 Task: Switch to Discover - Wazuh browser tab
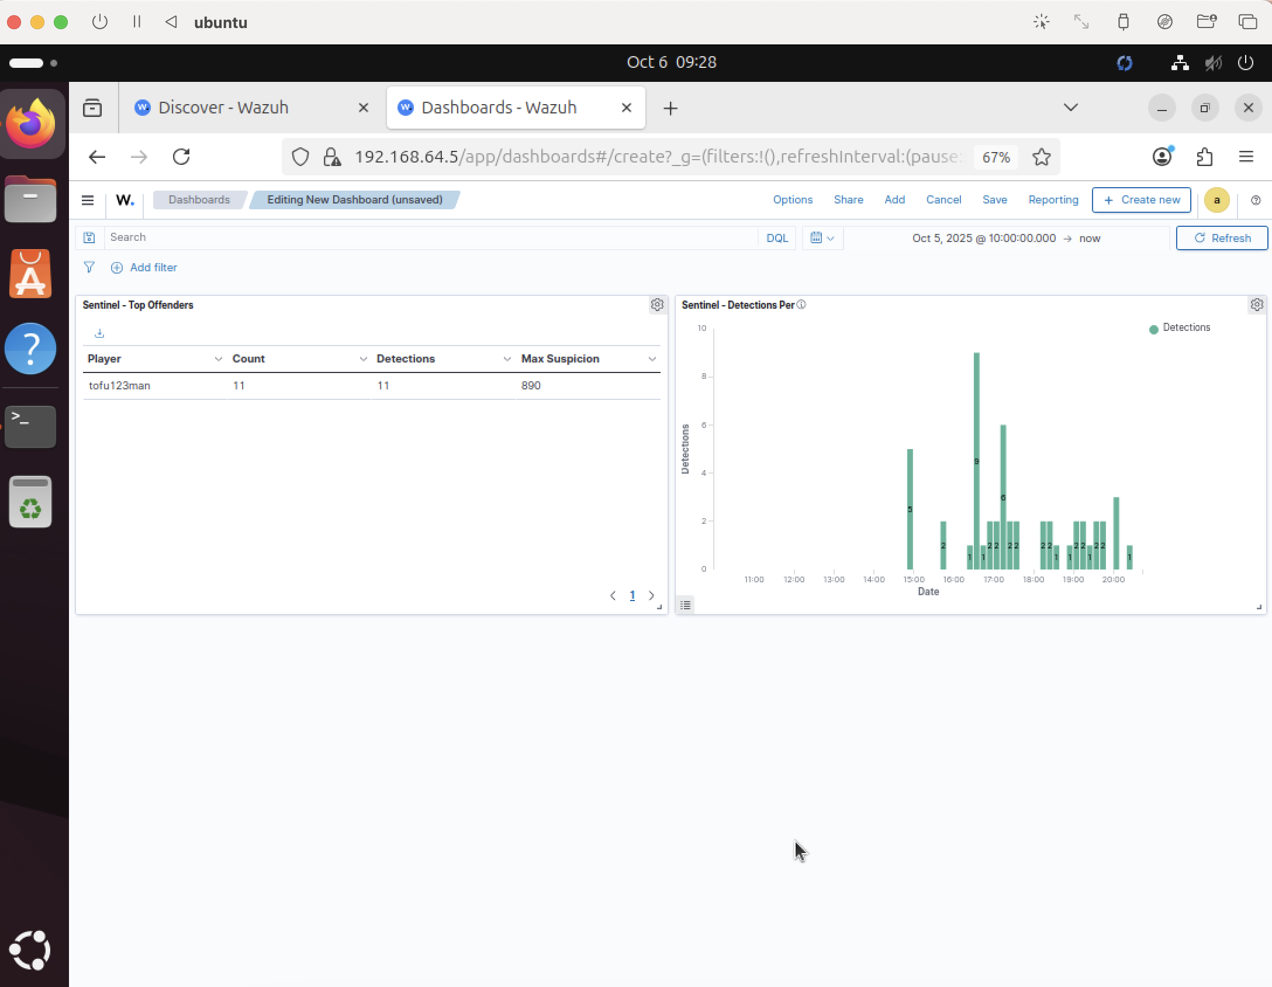pyautogui.click(x=223, y=108)
